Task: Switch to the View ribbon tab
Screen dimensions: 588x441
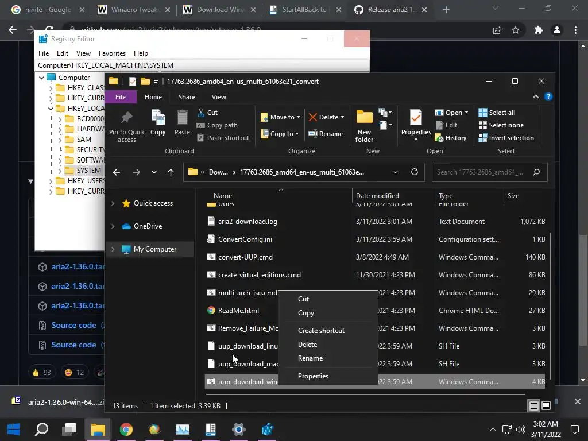Action: tap(219, 97)
